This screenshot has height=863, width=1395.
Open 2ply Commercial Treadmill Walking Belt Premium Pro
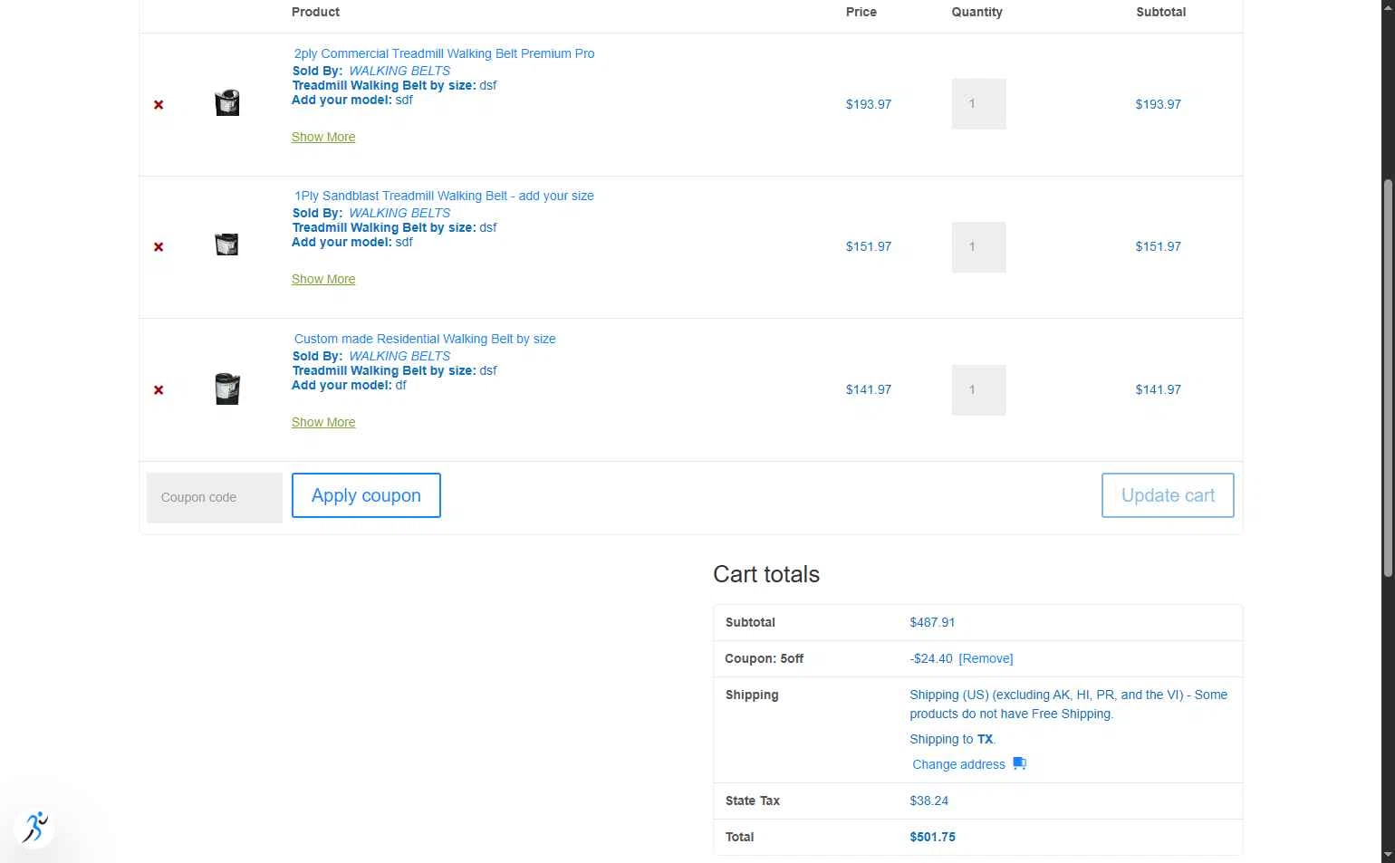(444, 53)
